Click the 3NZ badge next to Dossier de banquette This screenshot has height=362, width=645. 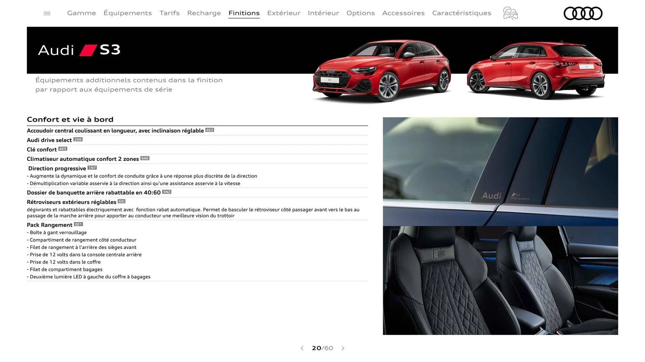(x=167, y=192)
